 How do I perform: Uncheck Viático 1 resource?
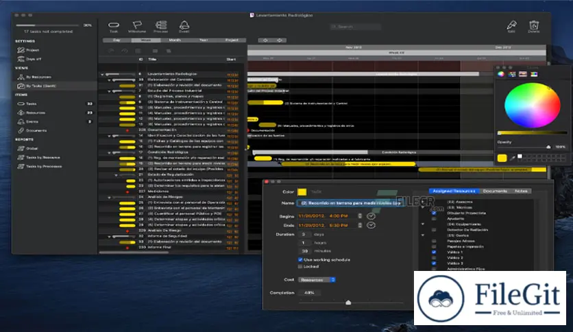(434, 252)
